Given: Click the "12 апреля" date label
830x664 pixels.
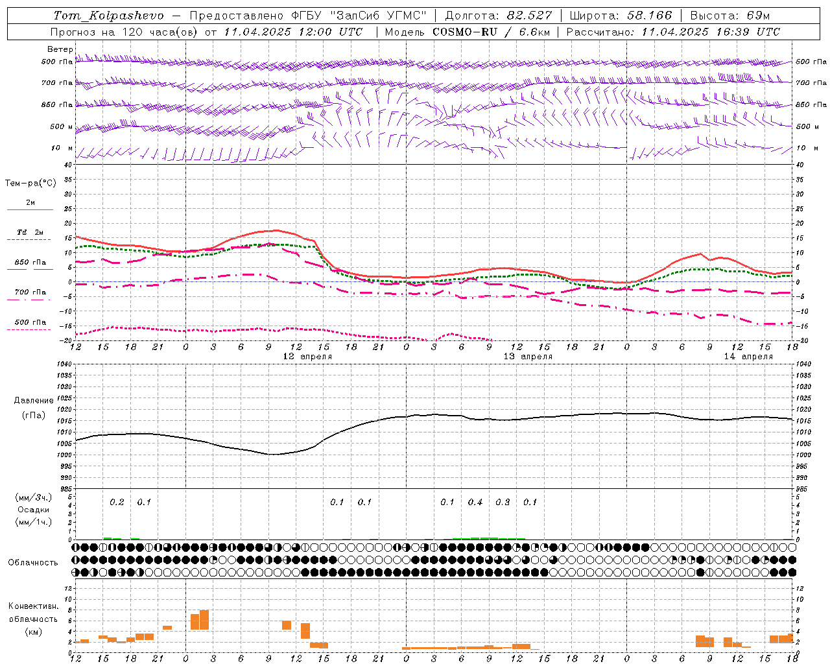Looking at the screenshot, I should [307, 357].
